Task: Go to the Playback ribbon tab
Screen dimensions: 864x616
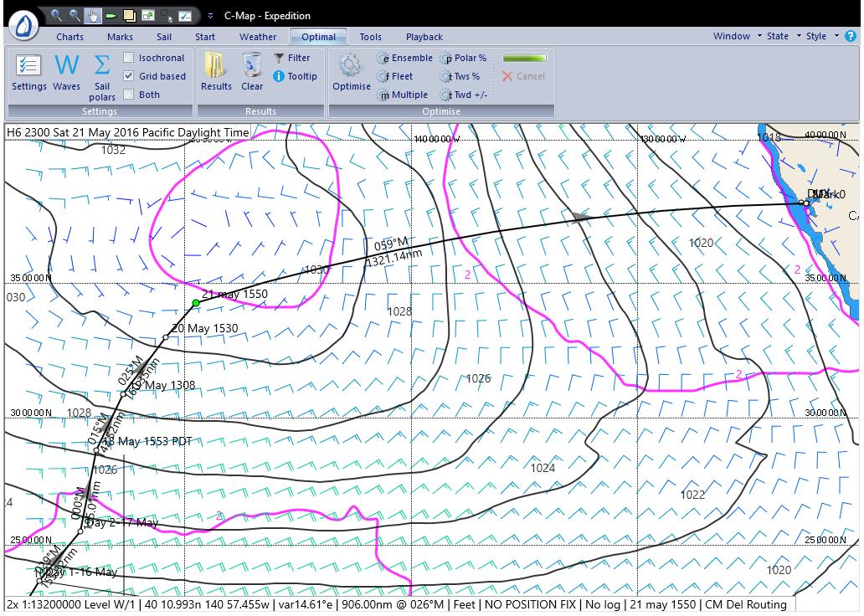Action: coord(424,37)
